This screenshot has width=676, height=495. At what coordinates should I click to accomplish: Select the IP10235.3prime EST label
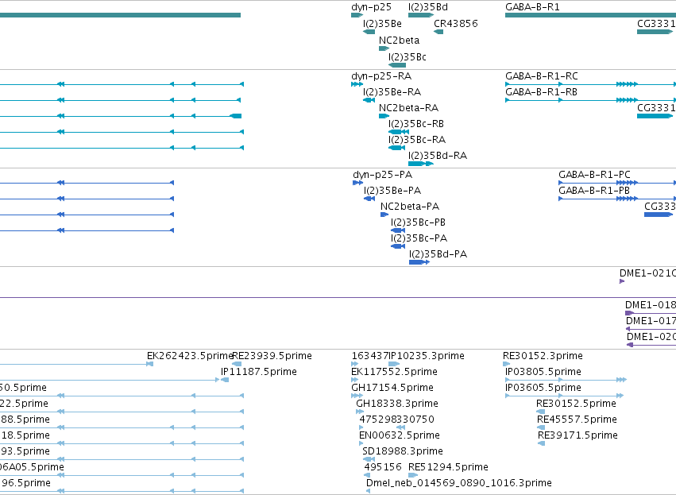427,356
